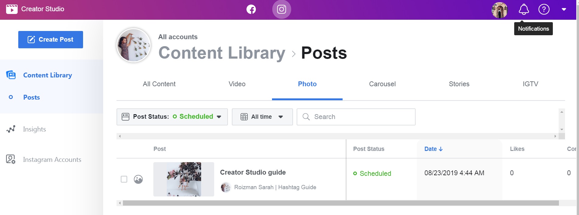
Task: Click the photo type icon in post row
Action: click(x=138, y=179)
